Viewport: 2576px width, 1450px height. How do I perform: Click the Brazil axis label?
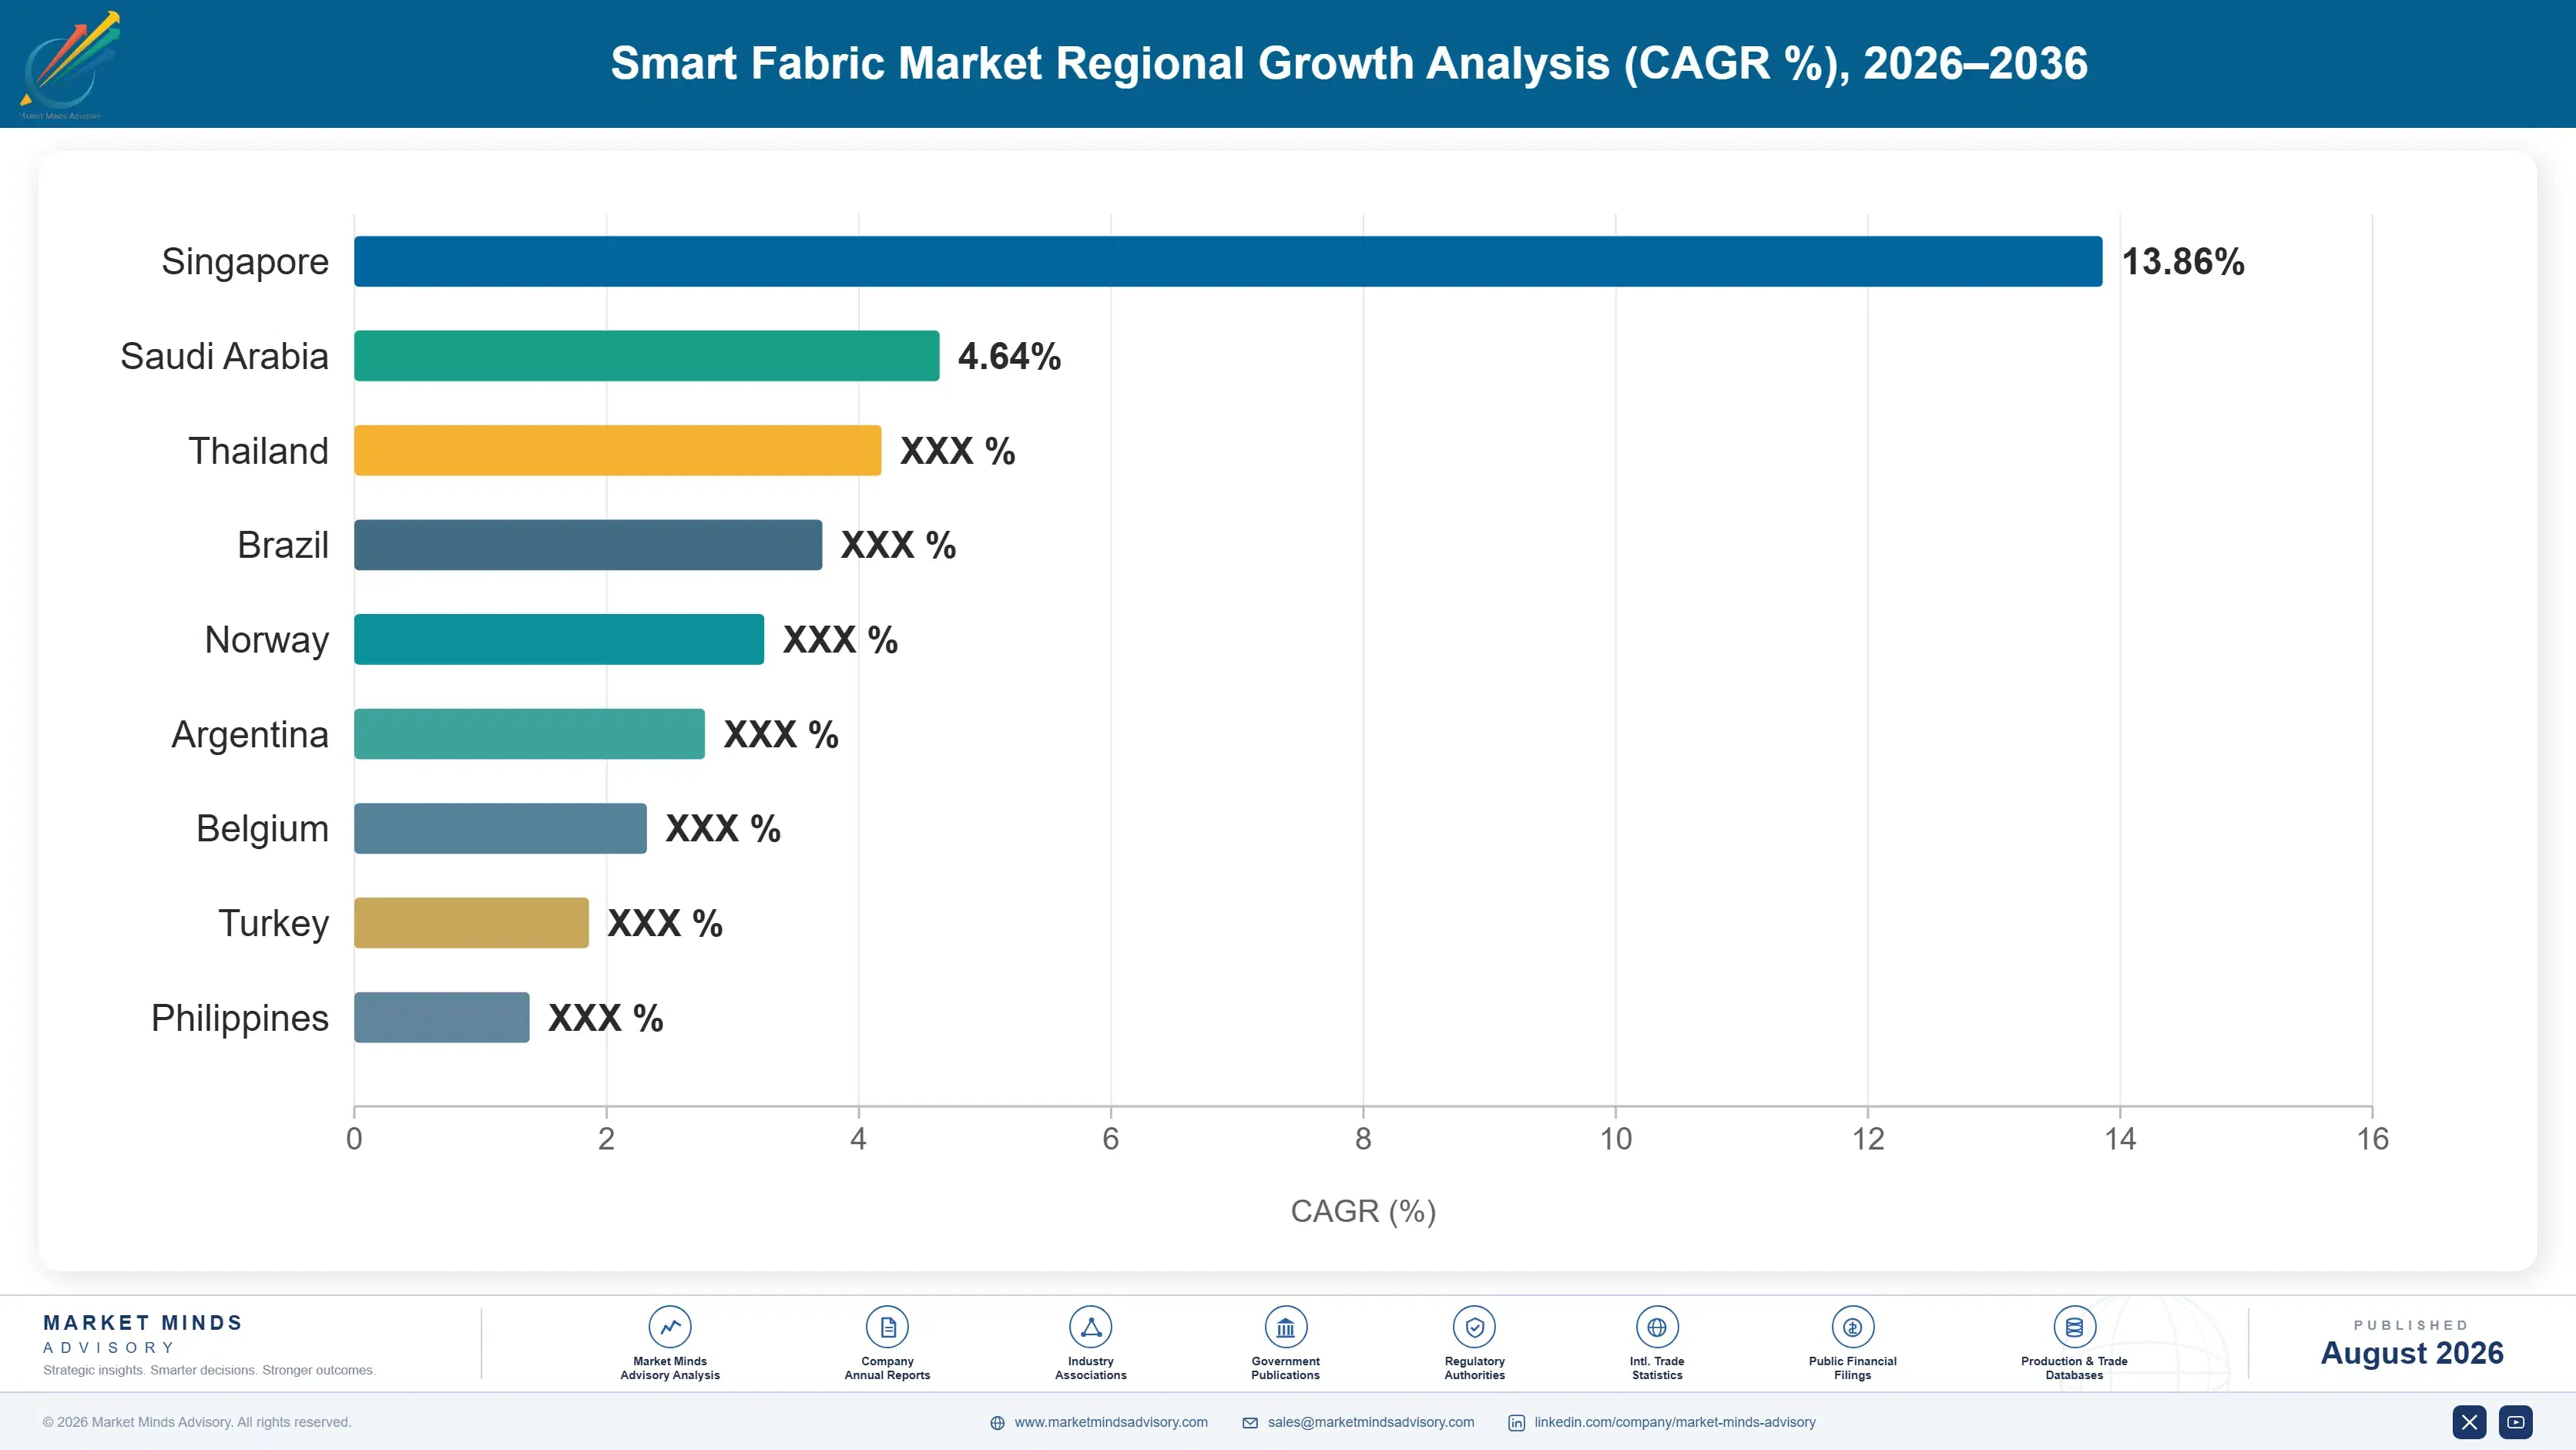click(x=283, y=545)
